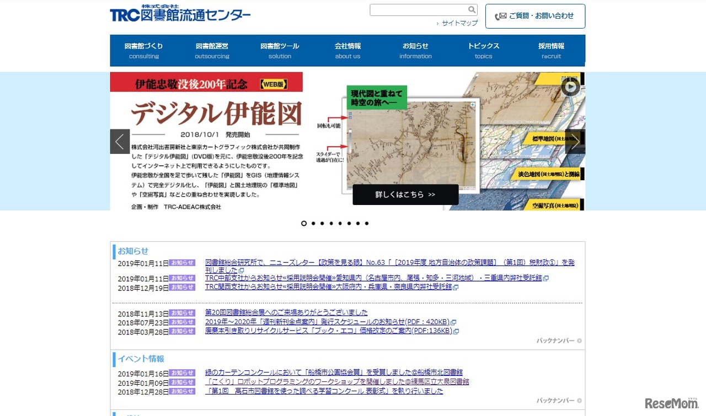Click the previous slide arrow
Viewport: 706px width, 416px height.
[x=120, y=142]
